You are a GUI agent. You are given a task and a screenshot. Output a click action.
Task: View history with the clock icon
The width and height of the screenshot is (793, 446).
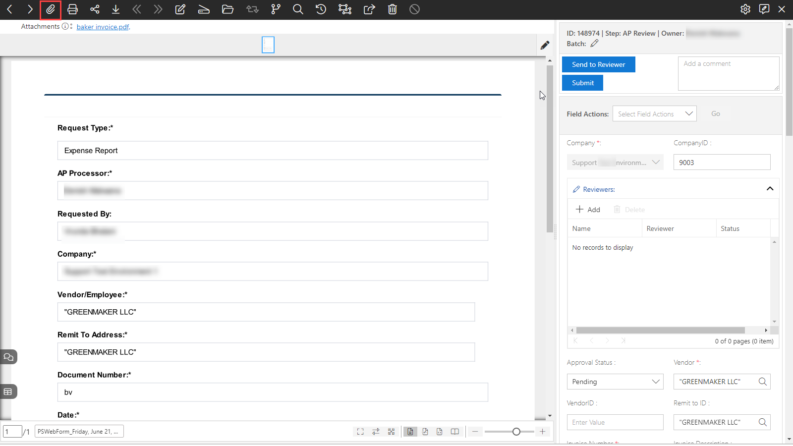[x=321, y=9]
